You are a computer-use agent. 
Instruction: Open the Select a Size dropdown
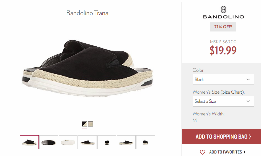coord(223,101)
